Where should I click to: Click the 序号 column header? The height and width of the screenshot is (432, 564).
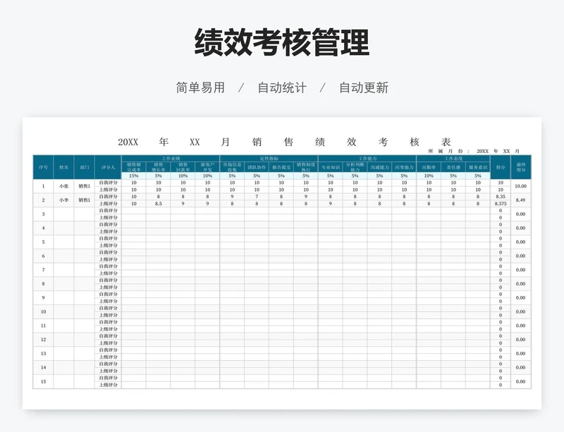[43, 167]
